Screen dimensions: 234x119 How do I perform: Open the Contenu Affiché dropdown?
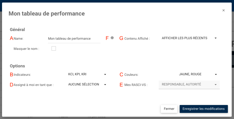point(216,38)
